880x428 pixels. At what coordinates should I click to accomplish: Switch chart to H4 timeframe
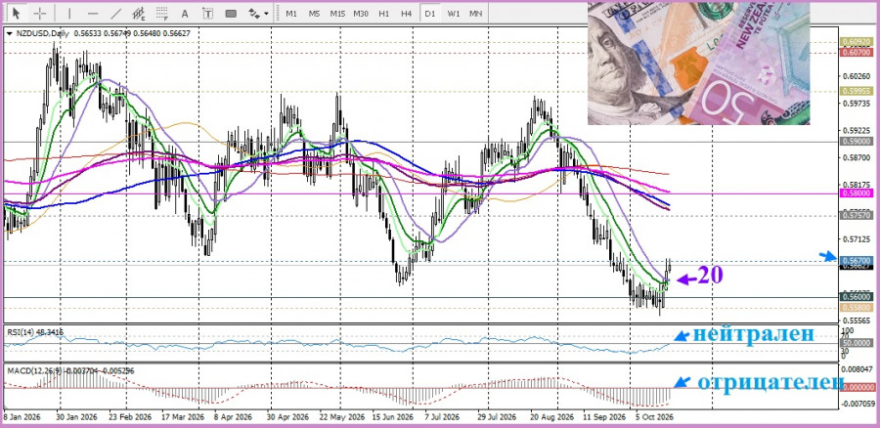pos(407,13)
